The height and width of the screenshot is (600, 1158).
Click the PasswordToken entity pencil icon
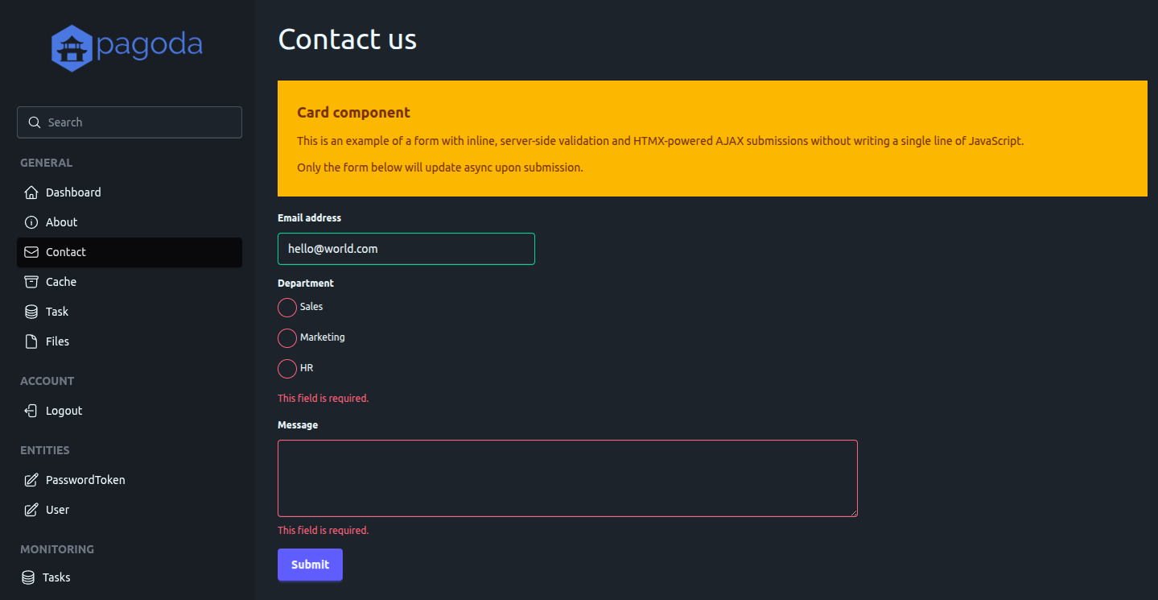point(31,479)
